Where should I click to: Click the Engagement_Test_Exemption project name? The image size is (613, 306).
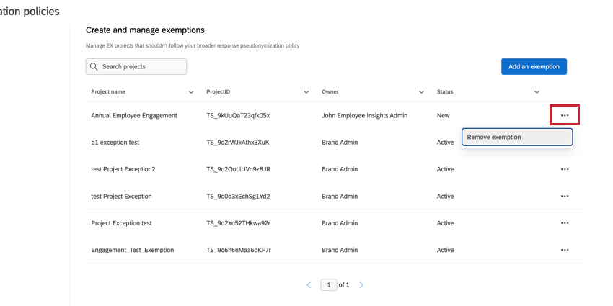(x=133, y=251)
